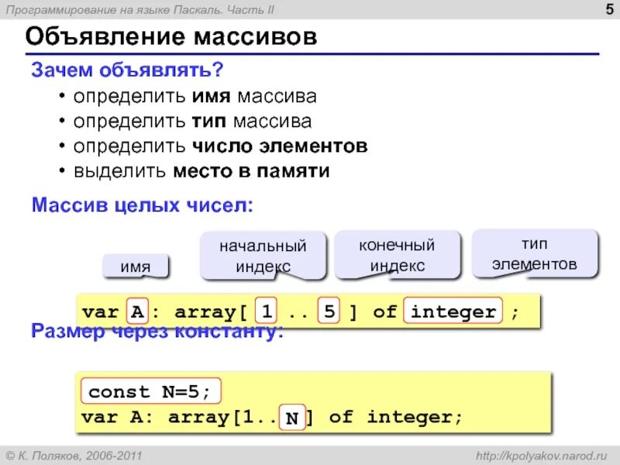Viewport: 620px width, 465px height.
Task: Click header "Программирование на языке Паскаль. Часть II"
Action: point(143,9)
